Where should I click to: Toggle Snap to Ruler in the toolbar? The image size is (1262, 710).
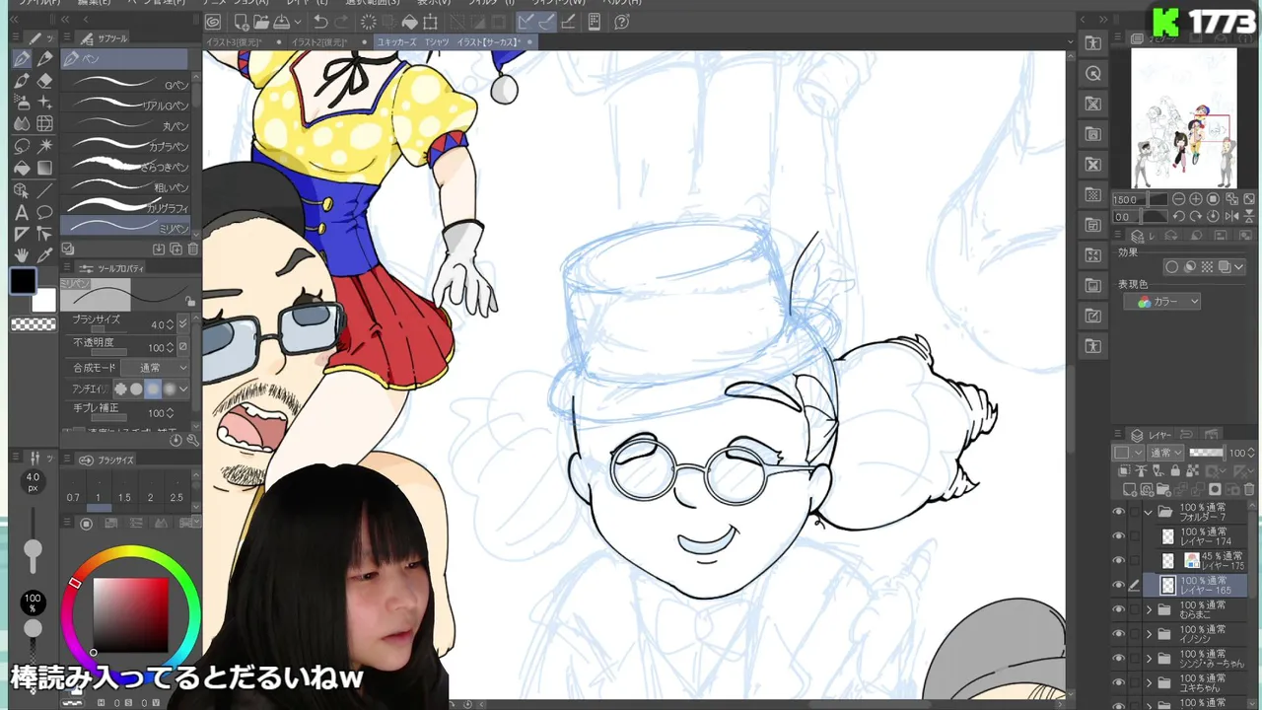(x=526, y=22)
